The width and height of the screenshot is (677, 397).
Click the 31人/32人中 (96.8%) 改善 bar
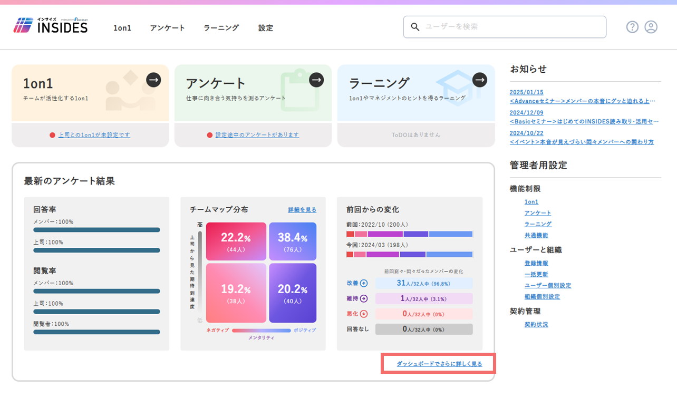point(424,283)
